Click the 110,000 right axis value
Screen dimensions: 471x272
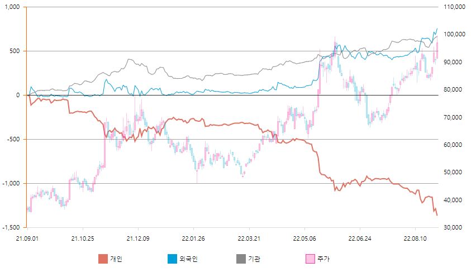454,7
